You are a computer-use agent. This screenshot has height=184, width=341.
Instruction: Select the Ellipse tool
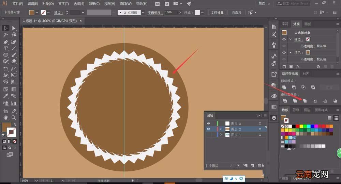pos(6,55)
